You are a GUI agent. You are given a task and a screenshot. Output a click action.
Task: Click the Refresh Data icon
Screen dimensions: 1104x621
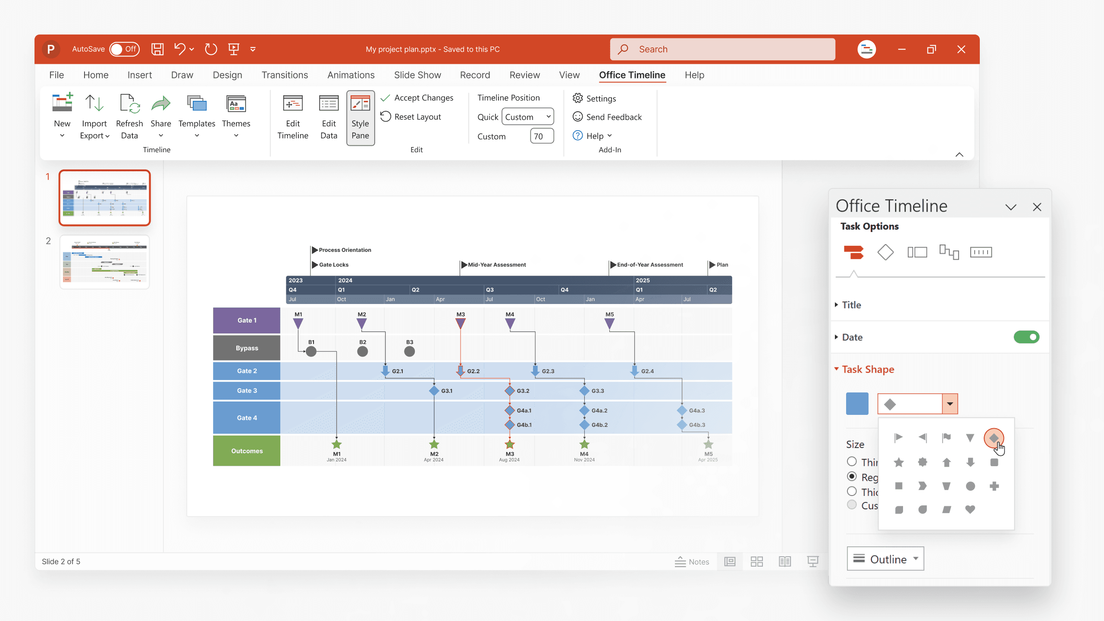(129, 104)
